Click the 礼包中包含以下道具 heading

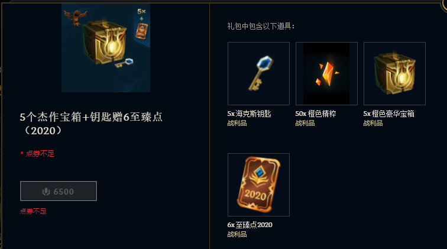point(261,26)
